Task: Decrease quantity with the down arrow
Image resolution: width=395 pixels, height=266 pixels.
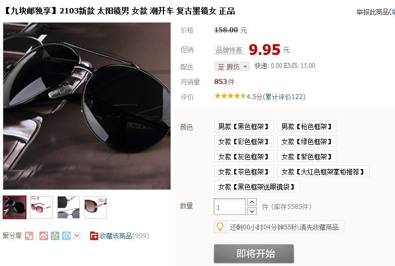Action: [252, 211]
